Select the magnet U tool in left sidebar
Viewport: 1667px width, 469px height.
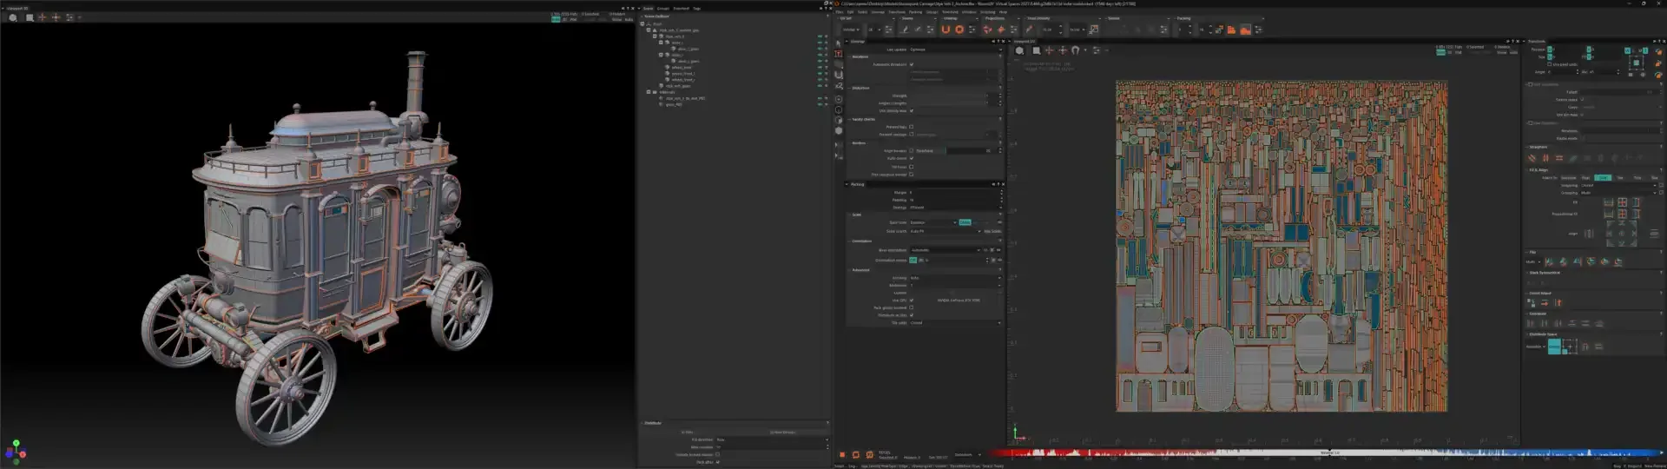[839, 76]
